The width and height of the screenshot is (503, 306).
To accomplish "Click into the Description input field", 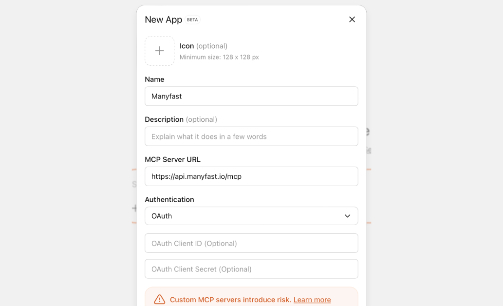I will pos(251,136).
